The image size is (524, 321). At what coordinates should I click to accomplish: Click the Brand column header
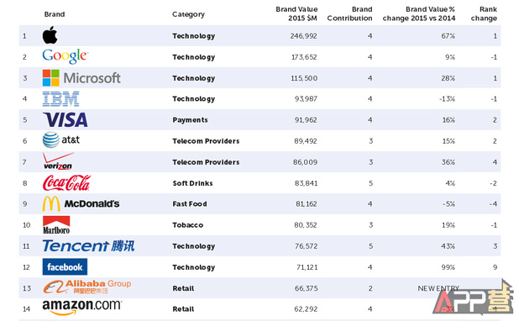55,14
